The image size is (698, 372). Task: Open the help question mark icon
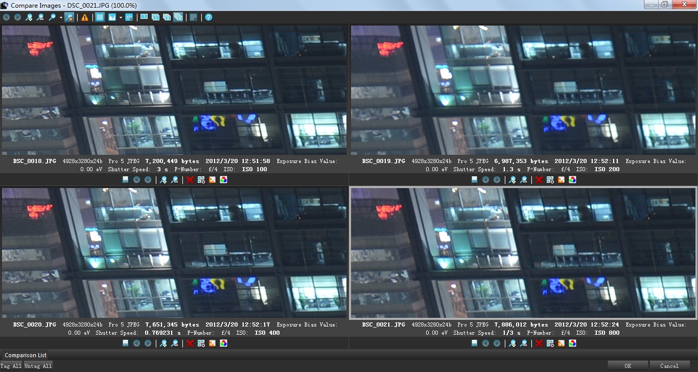pyautogui.click(x=209, y=17)
